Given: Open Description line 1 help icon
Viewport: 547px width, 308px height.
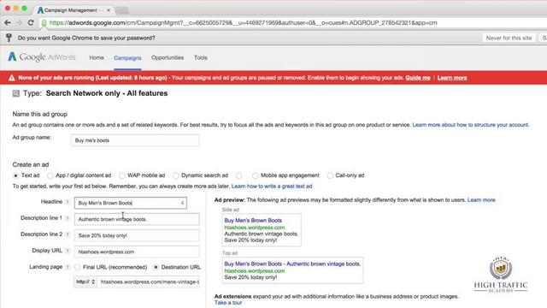Looking at the screenshot, I should tap(68, 218).
